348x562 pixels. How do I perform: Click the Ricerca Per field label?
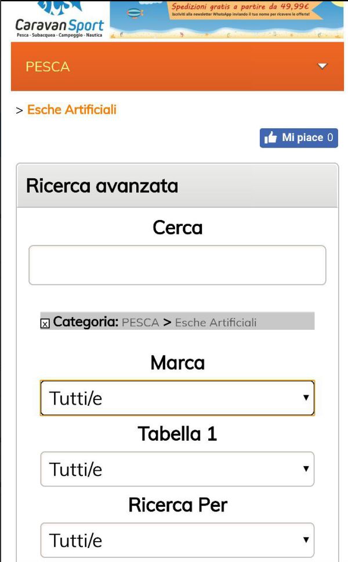point(177,505)
